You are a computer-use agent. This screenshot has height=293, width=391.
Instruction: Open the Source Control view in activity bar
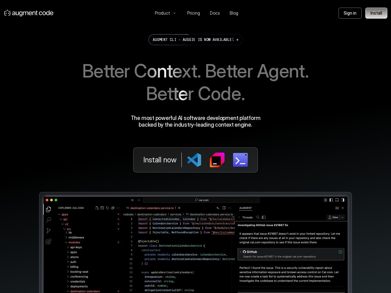[x=49, y=231]
